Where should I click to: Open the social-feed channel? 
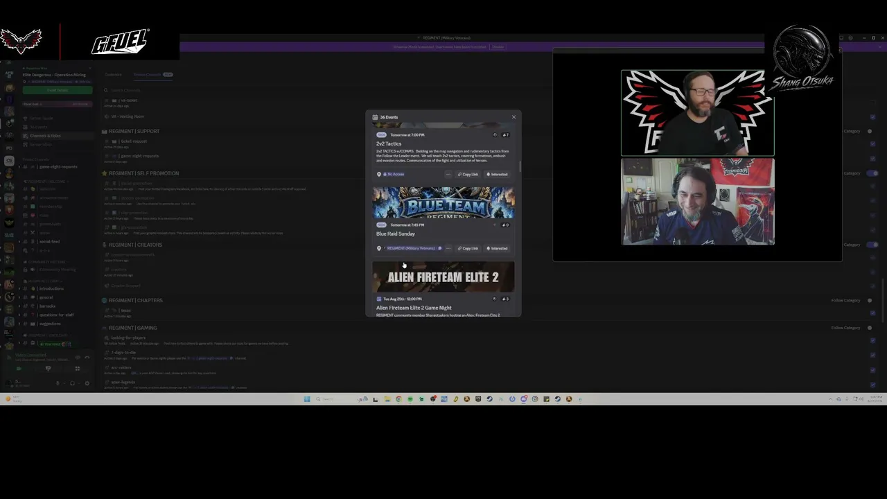coord(49,241)
